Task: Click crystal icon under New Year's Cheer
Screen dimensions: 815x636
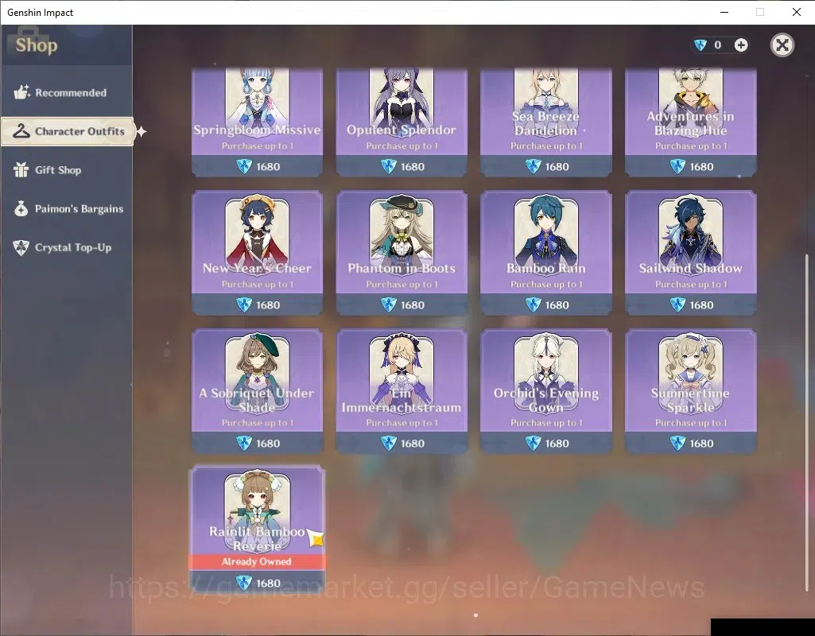Action: coord(244,305)
